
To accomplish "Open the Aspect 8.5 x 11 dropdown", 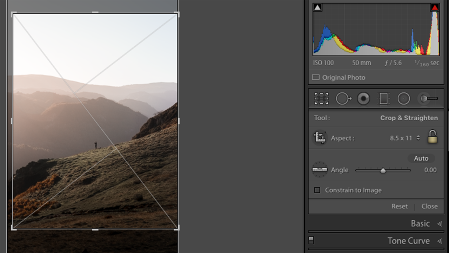I will click(405, 138).
